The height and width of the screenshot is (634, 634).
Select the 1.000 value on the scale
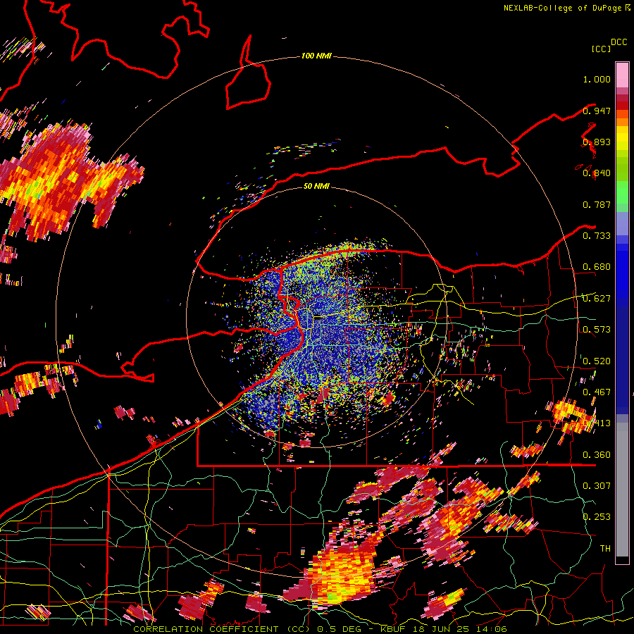point(597,79)
